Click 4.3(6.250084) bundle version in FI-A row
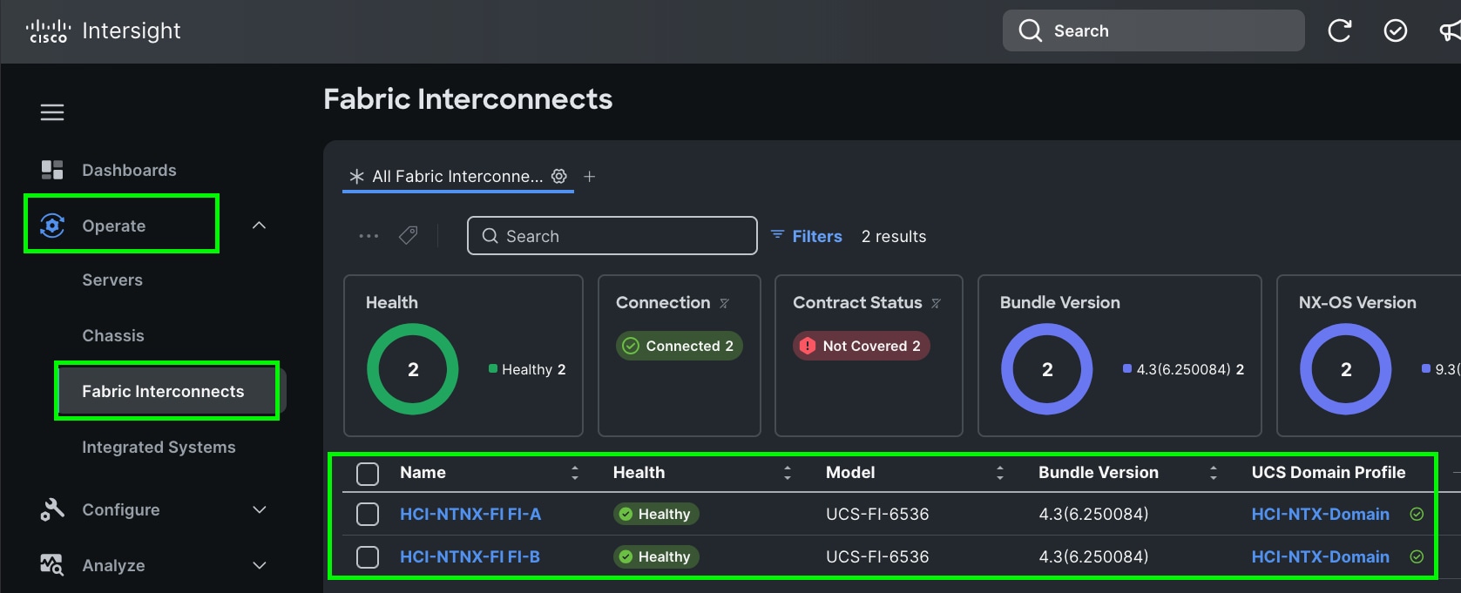This screenshot has width=1461, height=593. [x=1093, y=514]
